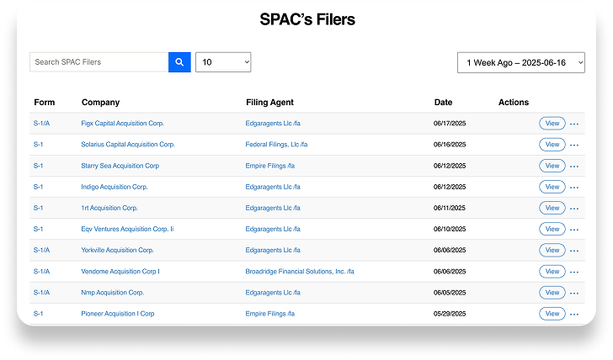Open Starry Sea Acquisition Corp link
Viewport: 613px width, 360px height.
coord(120,166)
